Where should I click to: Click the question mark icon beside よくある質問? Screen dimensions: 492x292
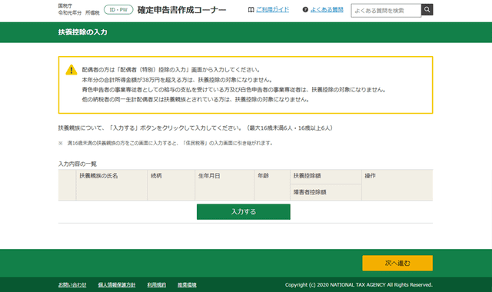click(x=305, y=10)
